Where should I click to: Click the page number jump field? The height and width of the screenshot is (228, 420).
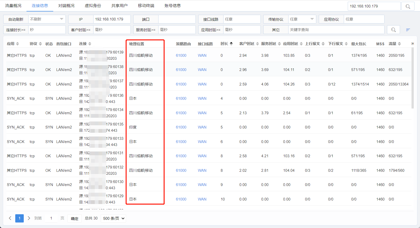[51, 218]
